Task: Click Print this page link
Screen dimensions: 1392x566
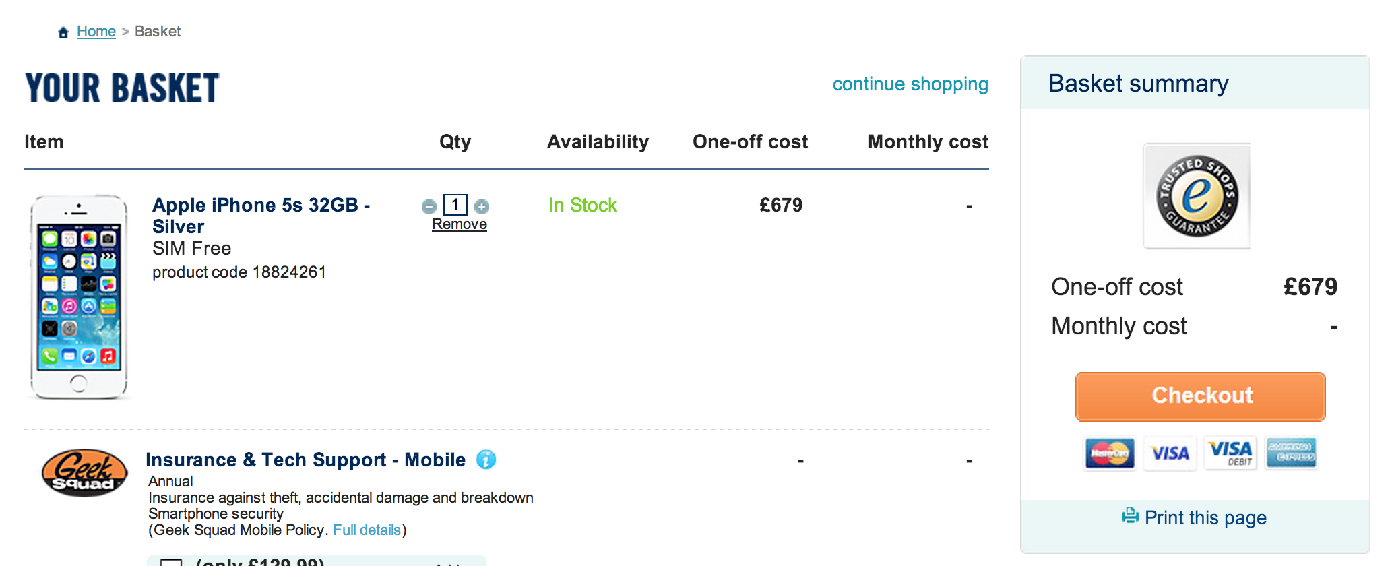Action: [x=1205, y=517]
